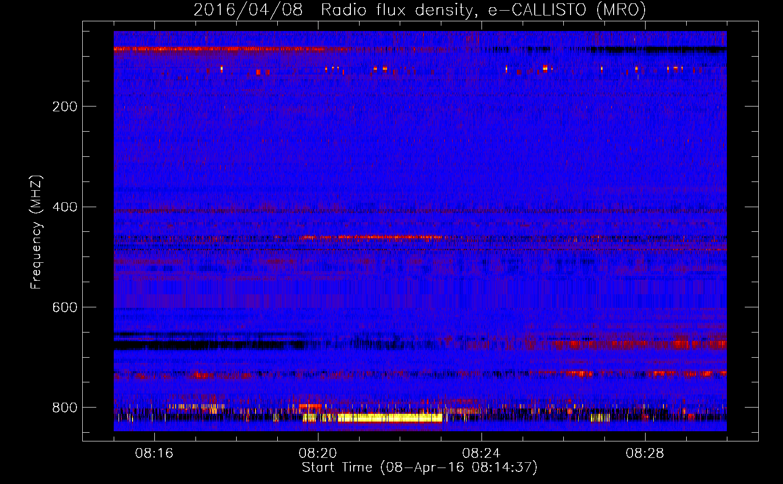Click the 'Start Time (08-Apr-16 08:14:37)' axis label

tap(420, 468)
